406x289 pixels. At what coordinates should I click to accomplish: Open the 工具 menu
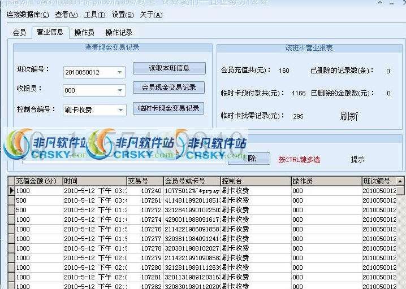94,15
